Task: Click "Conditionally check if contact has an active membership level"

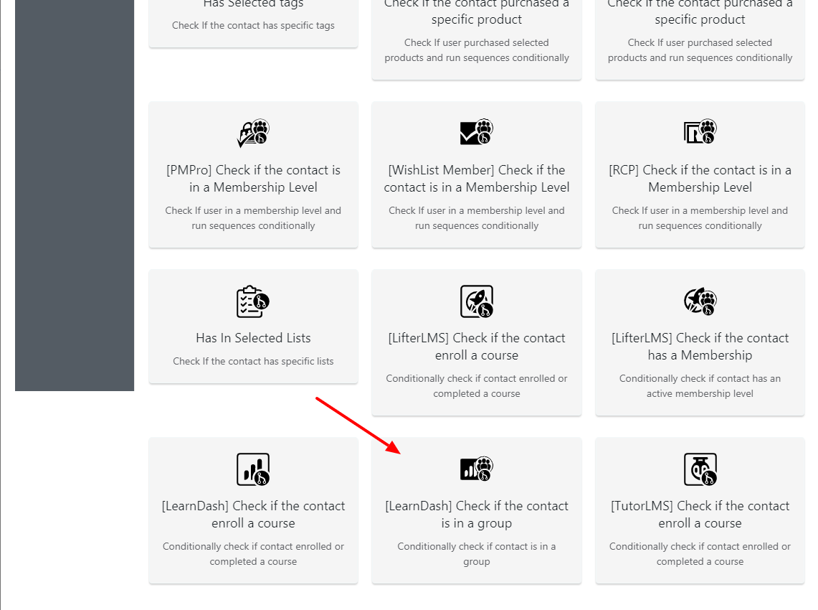Action: click(x=700, y=386)
